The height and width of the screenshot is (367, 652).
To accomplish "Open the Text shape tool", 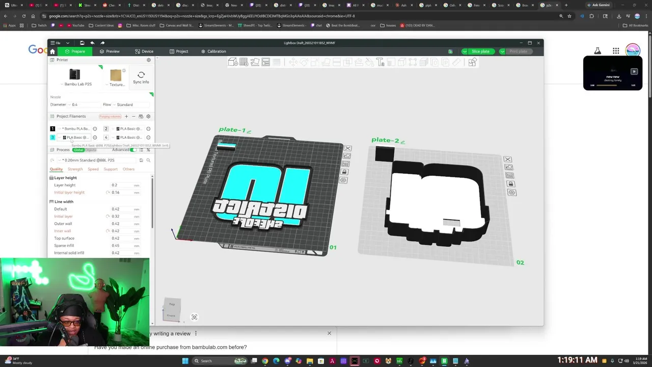I will [x=380, y=62].
